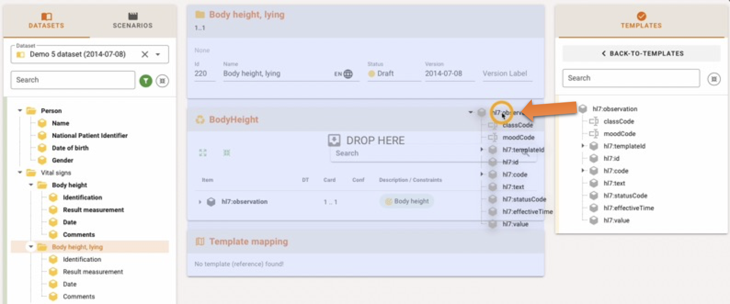The height and width of the screenshot is (304, 730).
Task: Switch to the Scenarios tab
Action: coord(132,21)
